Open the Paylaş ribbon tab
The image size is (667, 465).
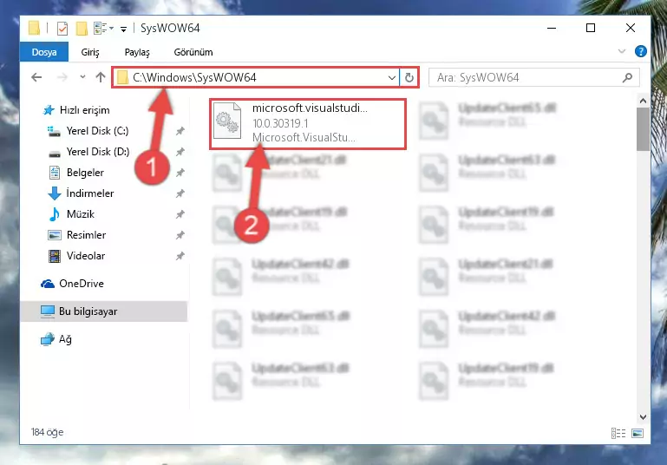[x=137, y=52]
